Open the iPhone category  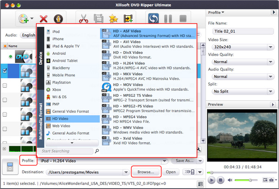point(72,39)
